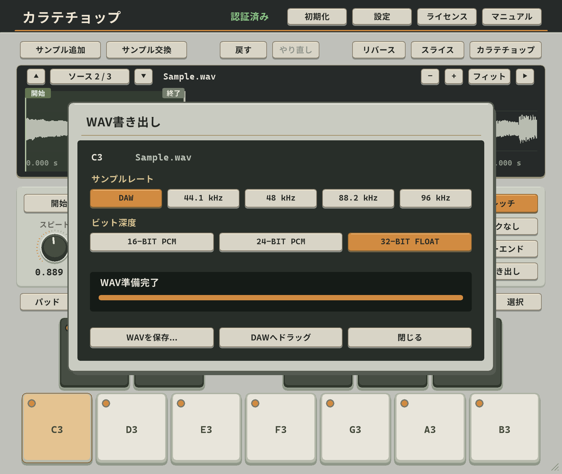This screenshot has height=474, width=562.
Task: Click the 開始 start marker flag
Action: tap(38, 93)
